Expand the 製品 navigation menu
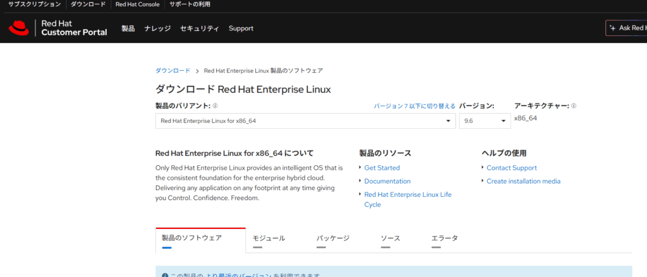Viewport: 647px width, 277px height. click(128, 28)
